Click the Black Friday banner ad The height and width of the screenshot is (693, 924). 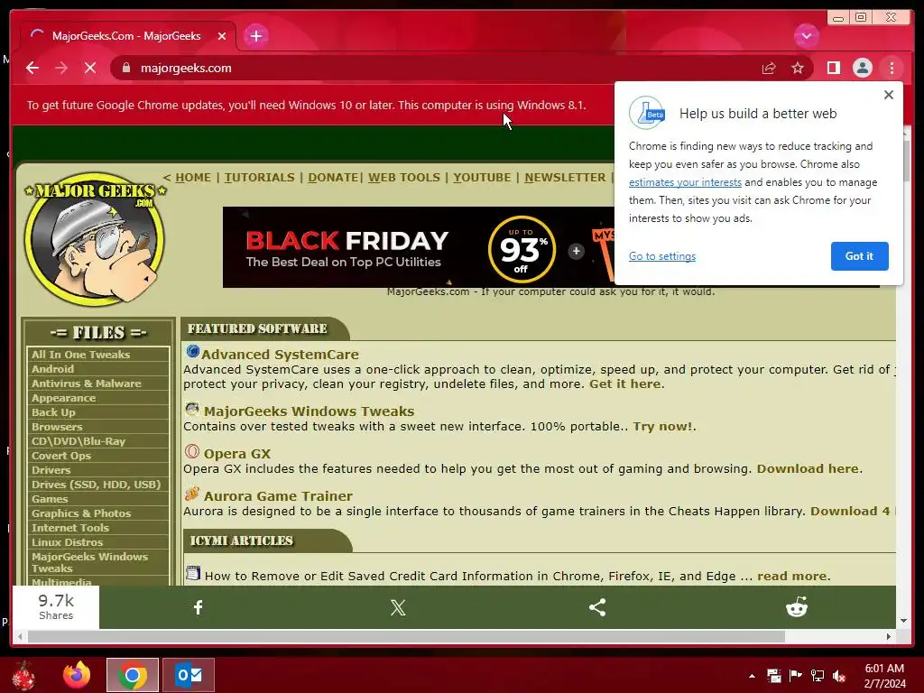[419, 247]
